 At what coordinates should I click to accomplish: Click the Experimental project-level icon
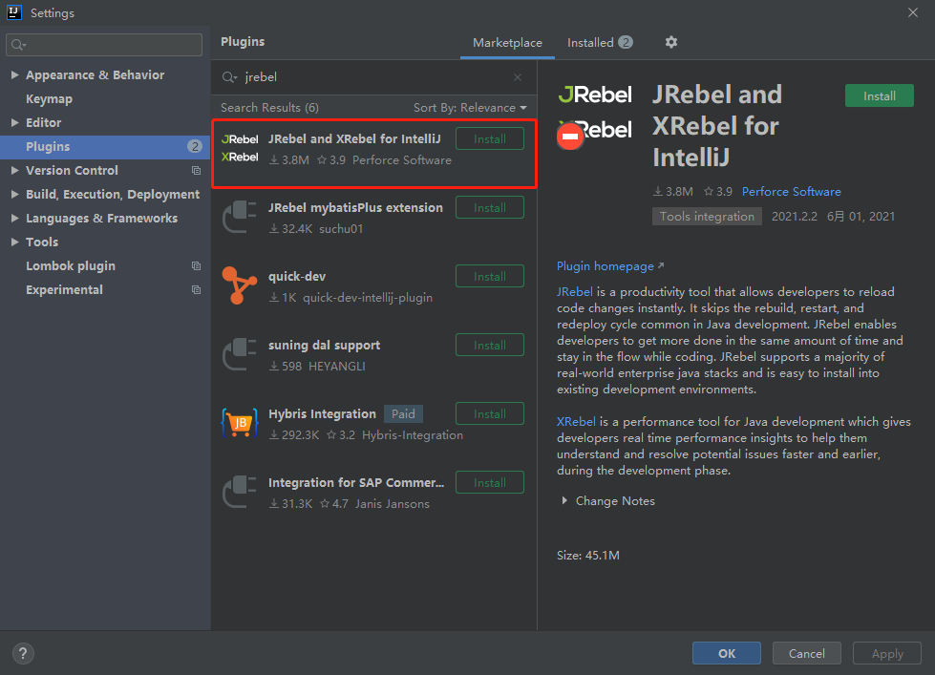click(x=196, y=290)
